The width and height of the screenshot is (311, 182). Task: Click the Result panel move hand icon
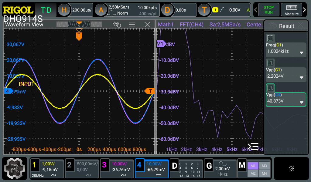point(273,25)
